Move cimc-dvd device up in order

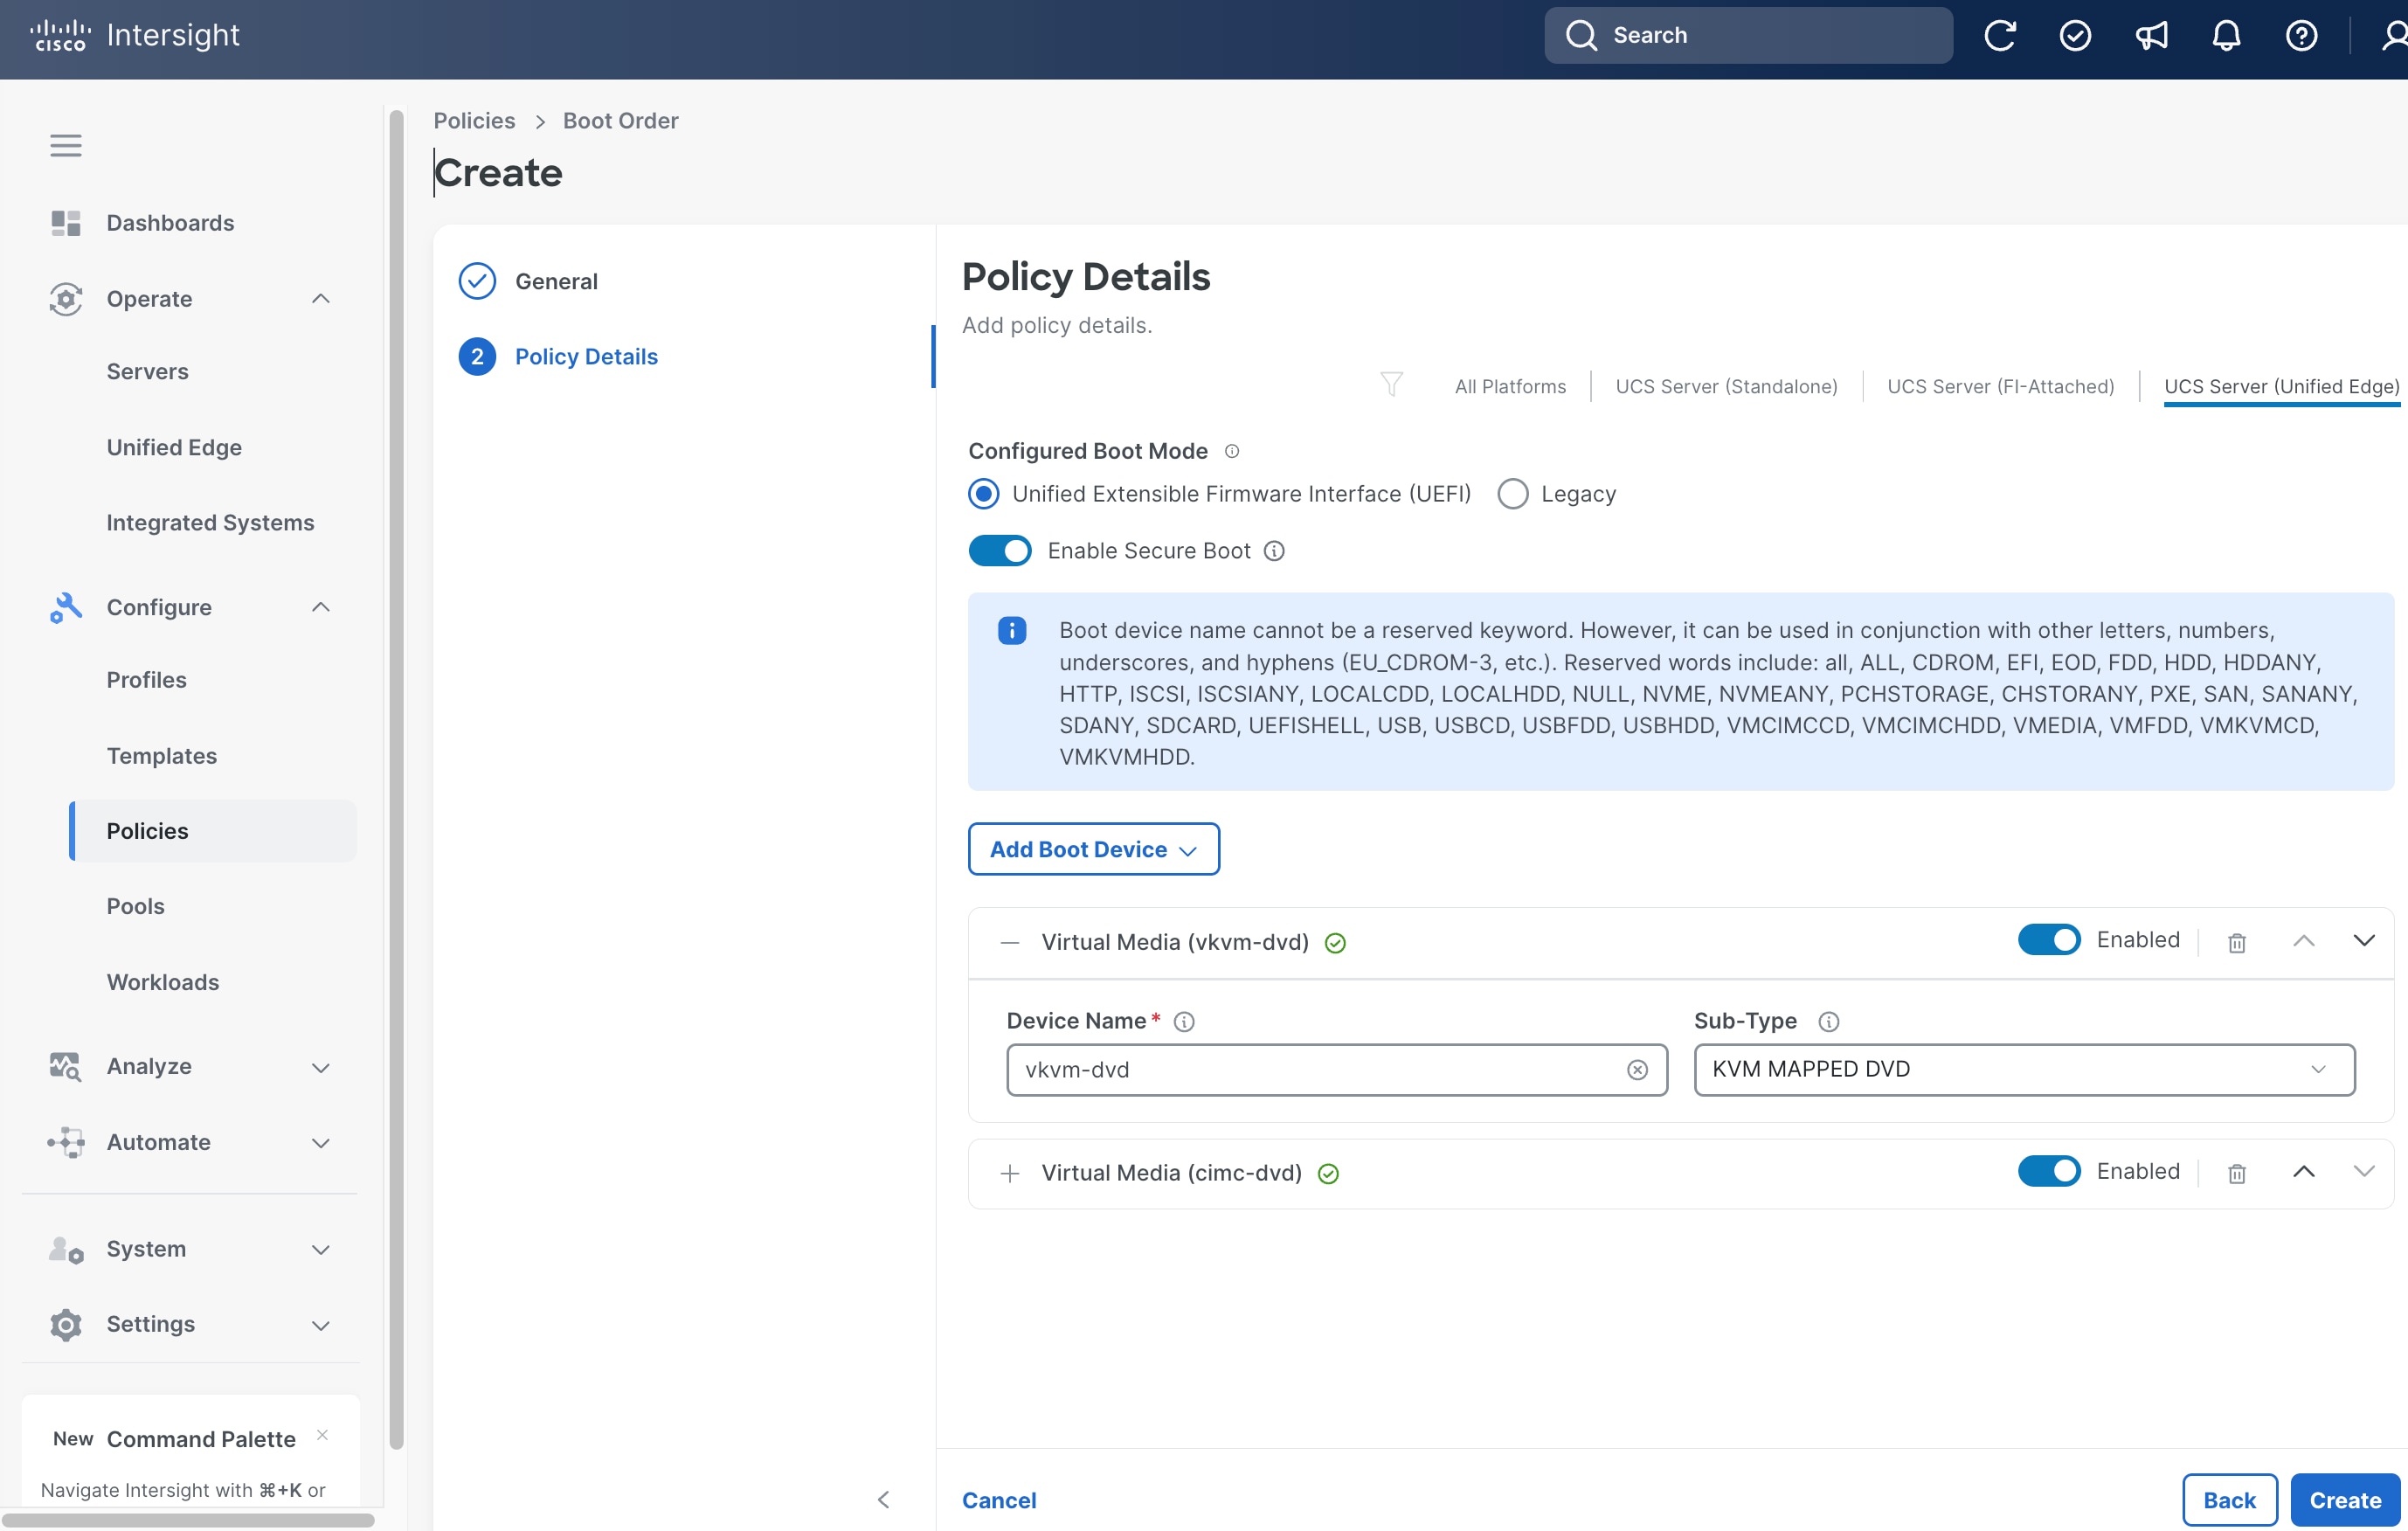coord(2303,1172)
